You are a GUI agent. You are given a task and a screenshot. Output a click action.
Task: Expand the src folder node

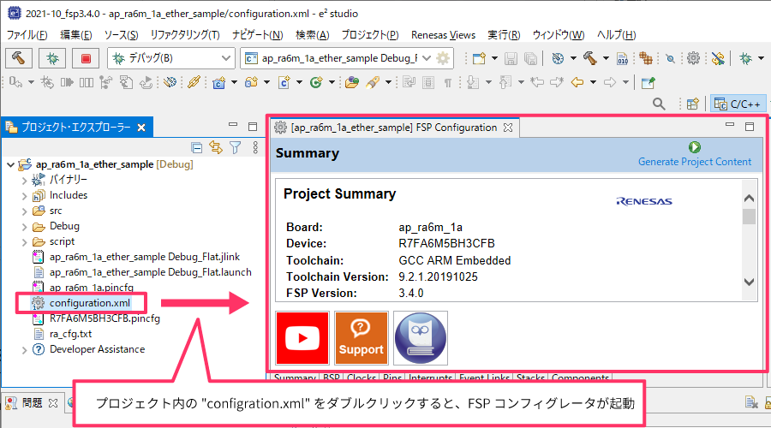[24, 211]
